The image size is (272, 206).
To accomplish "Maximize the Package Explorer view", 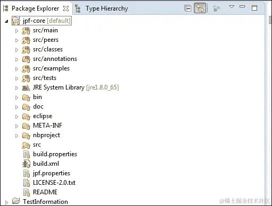I will [254, 8].
